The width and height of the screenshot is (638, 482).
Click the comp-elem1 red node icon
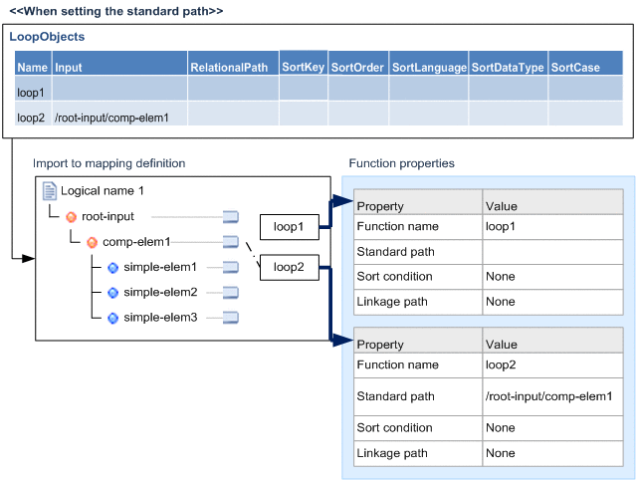click(92, 242)
